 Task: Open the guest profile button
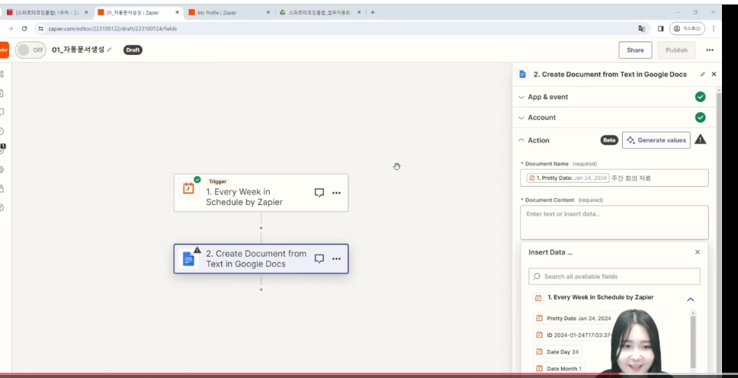coord(687,29)
